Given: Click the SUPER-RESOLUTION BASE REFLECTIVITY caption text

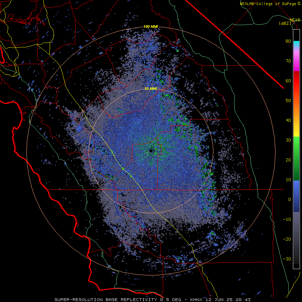Looking at the screenshot, I should click(x=106, y=300).
